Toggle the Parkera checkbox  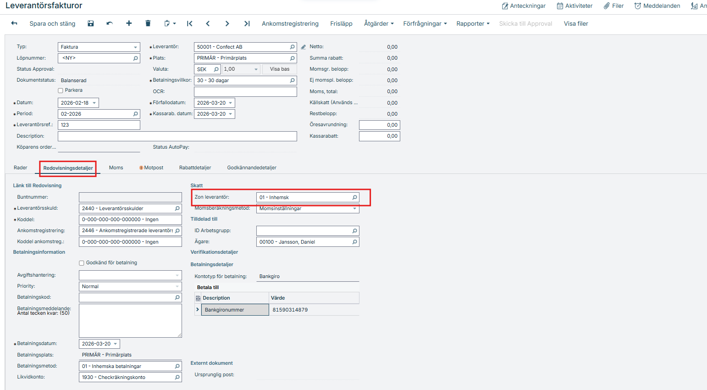click(61, 91)
